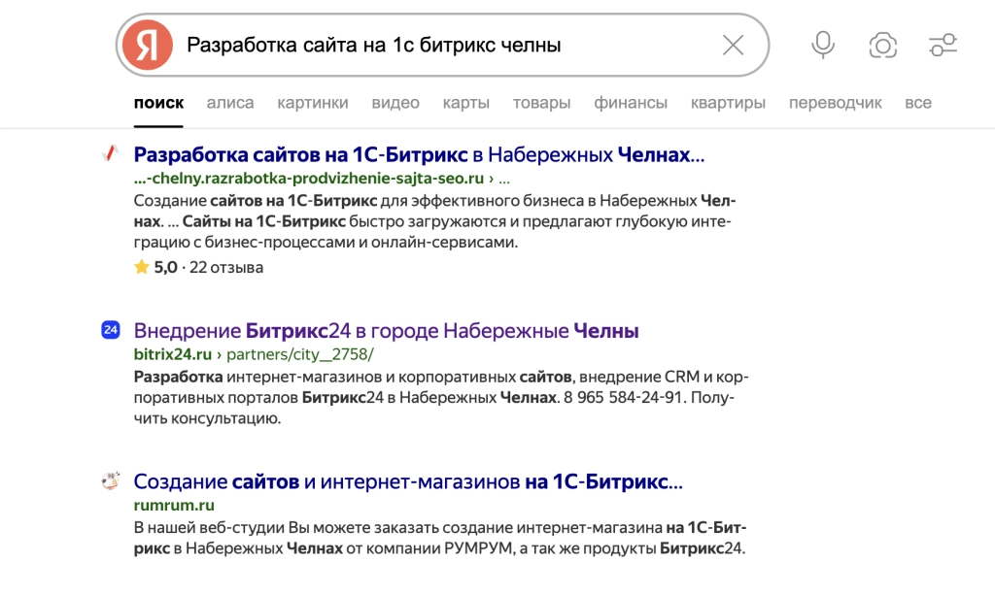Open the карты tab
The height and width of the screenshot is (594, 995).
pos(466,102)
